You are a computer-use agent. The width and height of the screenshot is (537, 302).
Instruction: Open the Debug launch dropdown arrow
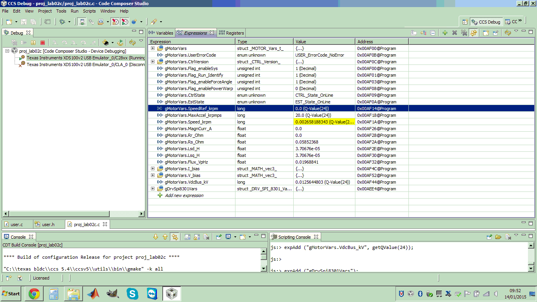[x=70, y=22]
